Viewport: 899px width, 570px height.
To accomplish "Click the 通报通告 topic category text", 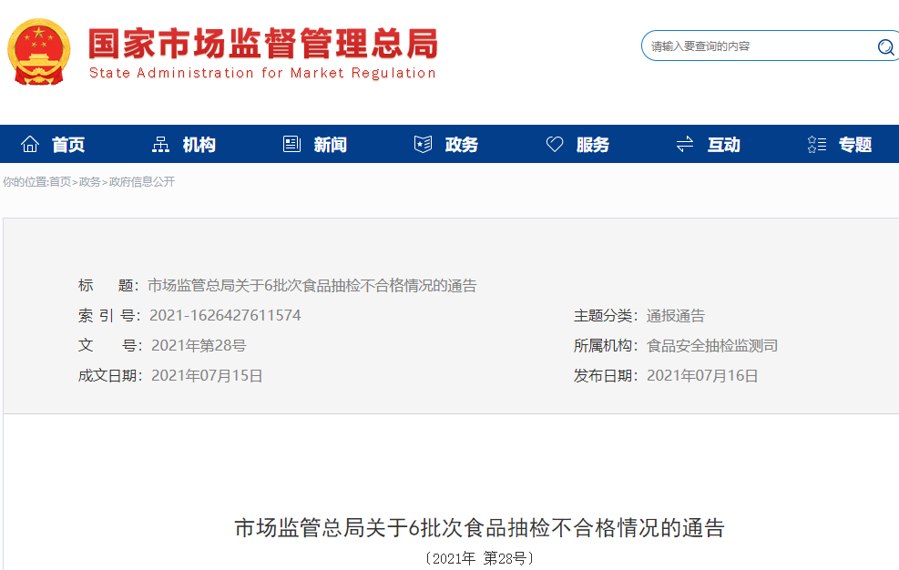I will pos(676,315).
